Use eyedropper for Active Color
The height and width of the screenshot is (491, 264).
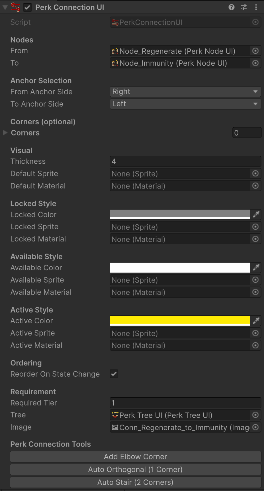click(x=256, y=321)
